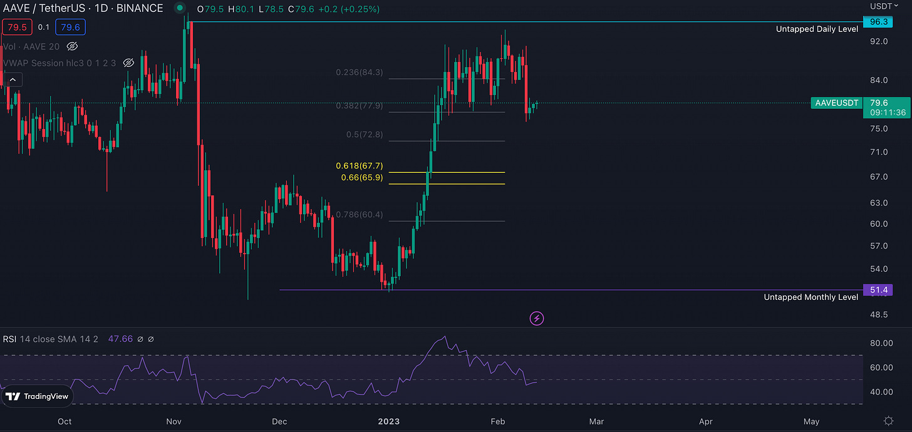This screenshot has width=912, height=432.
Task: Click the 0.1 spread value
Action: [x=44, y=27]
